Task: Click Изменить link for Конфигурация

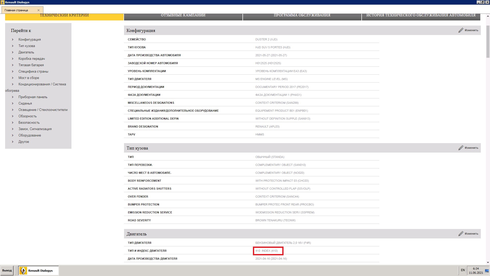Action: pos(471,30)
